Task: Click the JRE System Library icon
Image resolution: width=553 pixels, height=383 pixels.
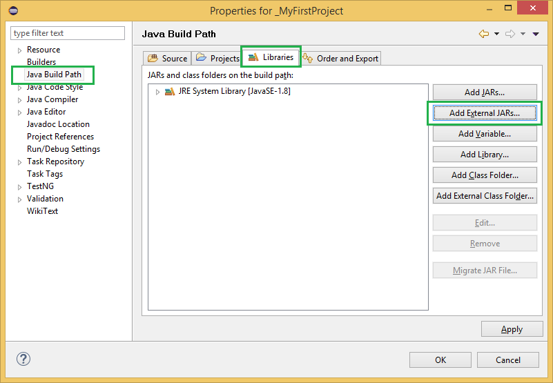Action: (x=170, y=92)
